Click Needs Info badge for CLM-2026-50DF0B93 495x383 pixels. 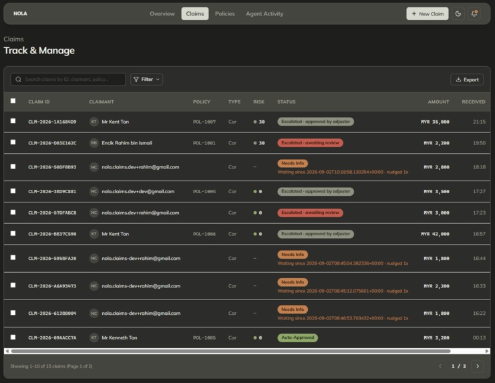[x=293, y=163]
